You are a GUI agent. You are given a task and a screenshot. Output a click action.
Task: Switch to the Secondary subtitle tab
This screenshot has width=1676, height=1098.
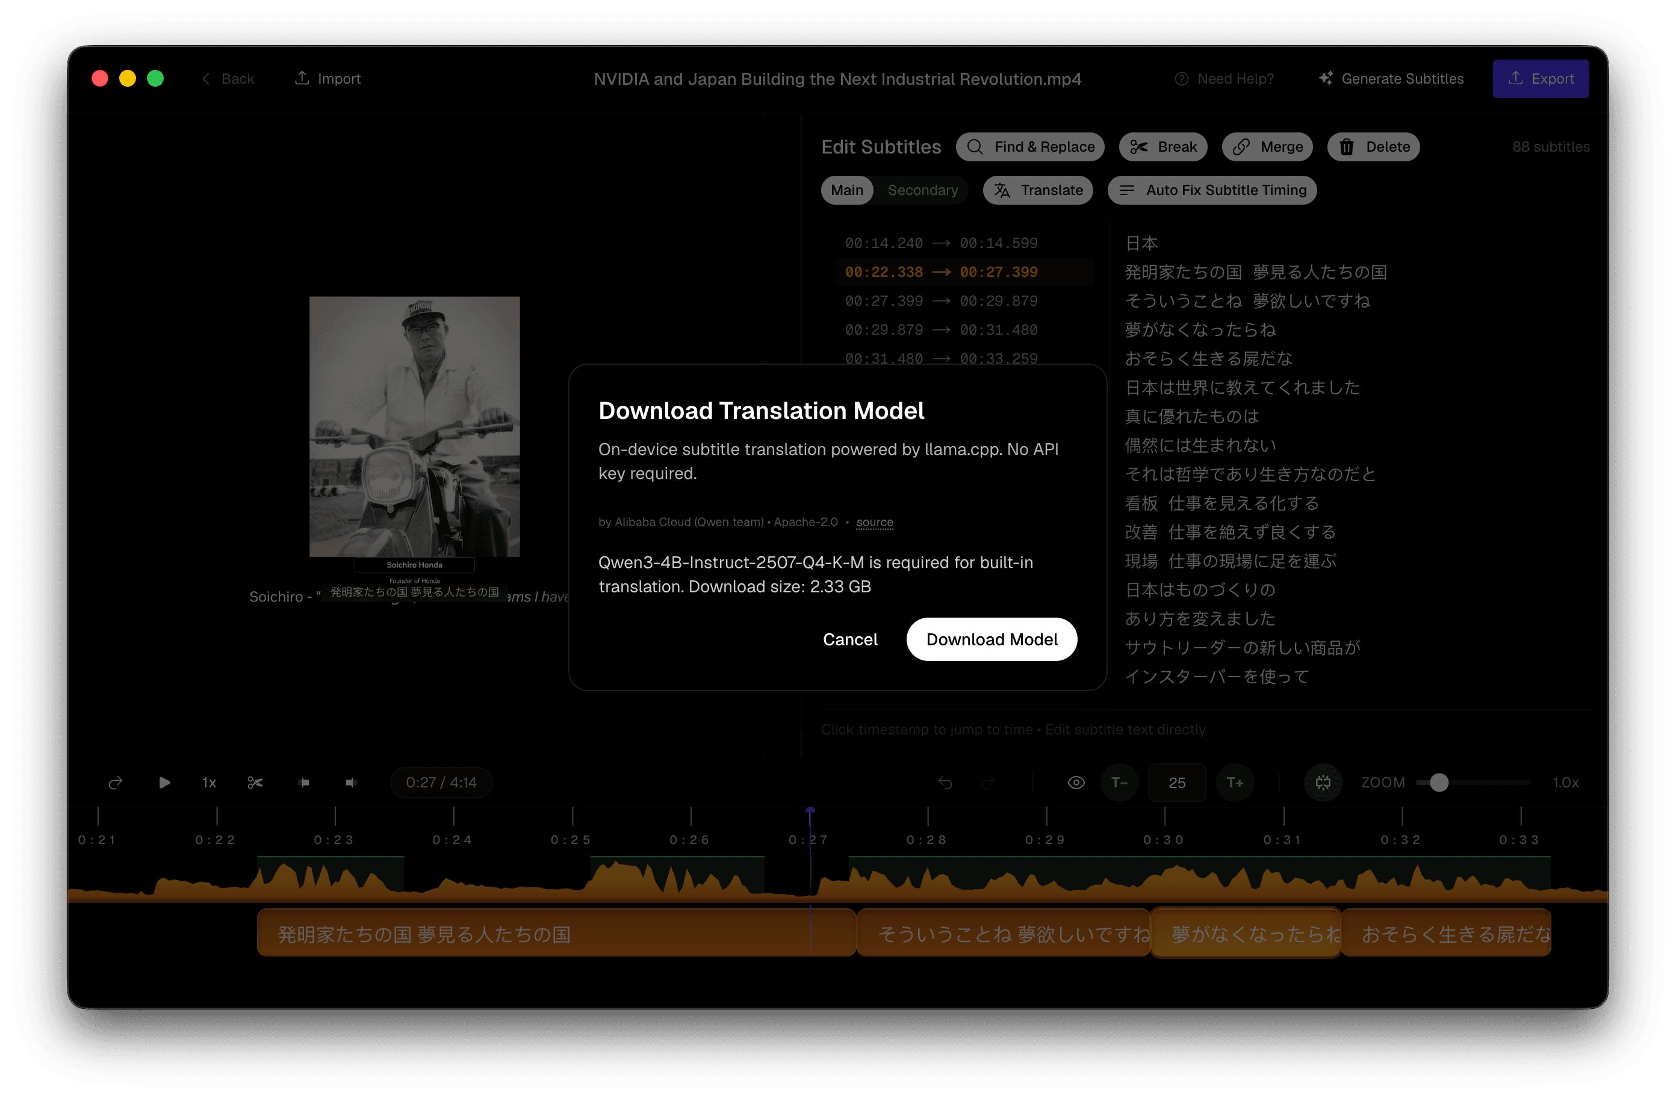click(x=922, y=190)
